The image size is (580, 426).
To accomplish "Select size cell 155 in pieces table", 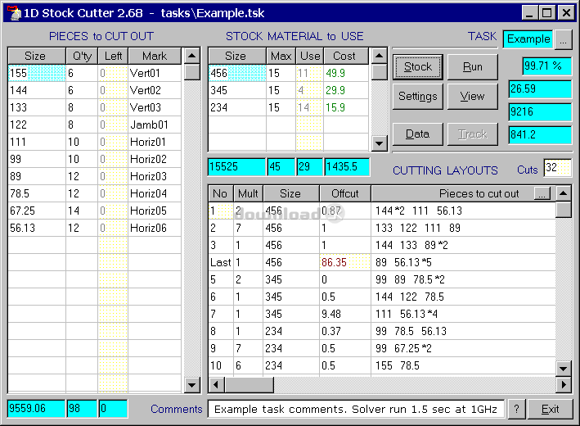I will click(36, 73).
